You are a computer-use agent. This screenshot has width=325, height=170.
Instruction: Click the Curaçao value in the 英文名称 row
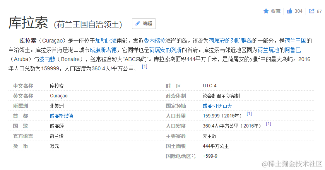tap(59, 96)
